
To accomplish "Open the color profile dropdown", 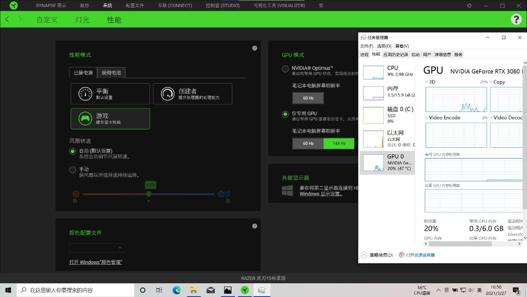I will 97,248.
